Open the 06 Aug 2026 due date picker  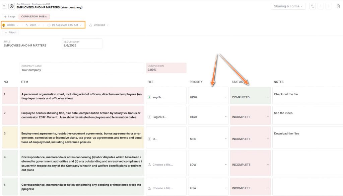(x=65, y=25)
